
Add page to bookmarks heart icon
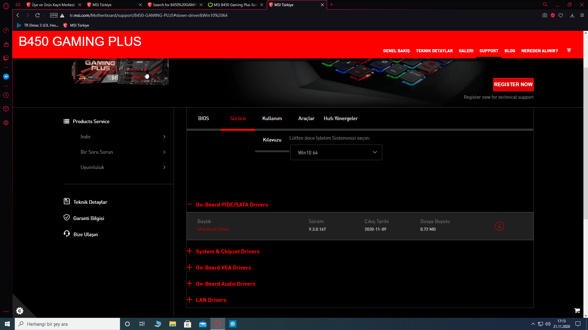coord(561,15)
